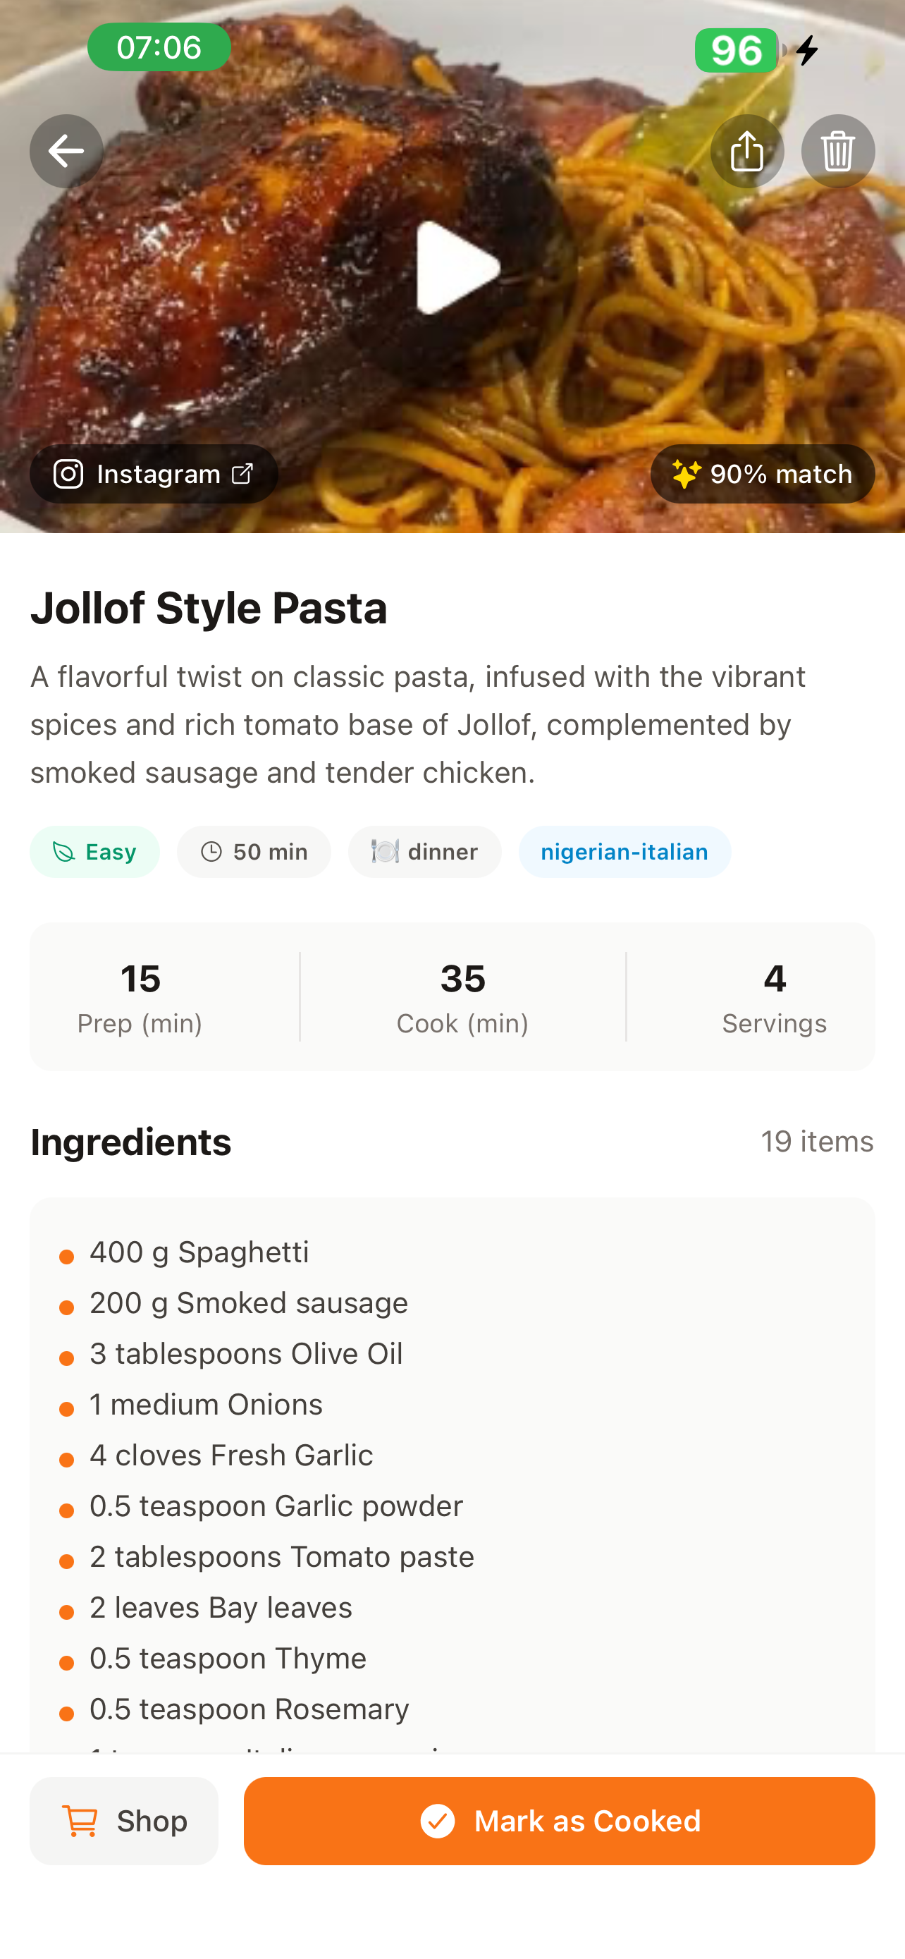
Task: Adjust the 4 Servings value
Action: [775, 997]
